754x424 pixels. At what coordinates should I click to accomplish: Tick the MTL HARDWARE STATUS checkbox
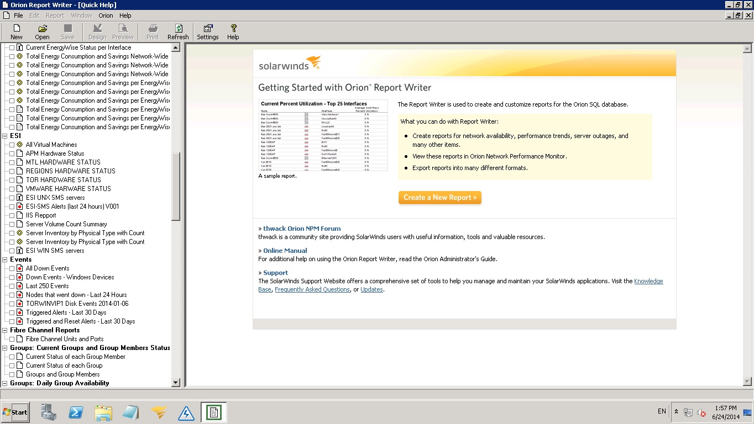tap(12, 162)
